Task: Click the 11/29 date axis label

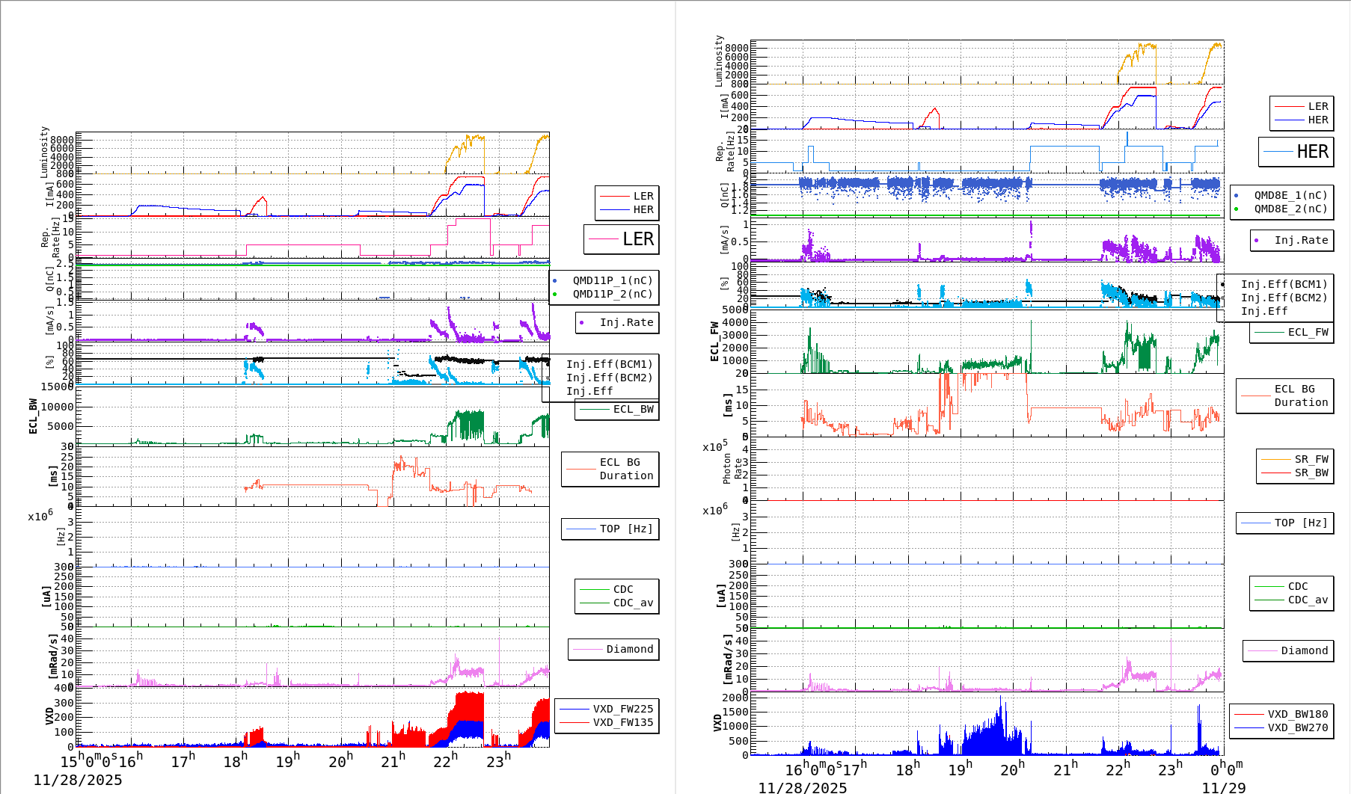Action: 1223,787
